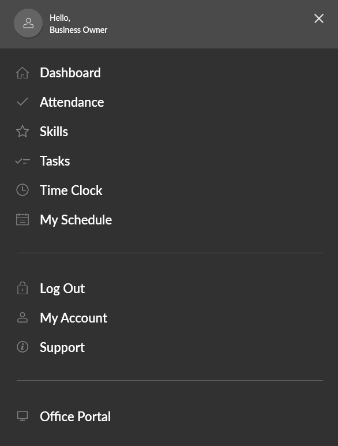Click the Dashboard house icon

click(x=22, y=73)
